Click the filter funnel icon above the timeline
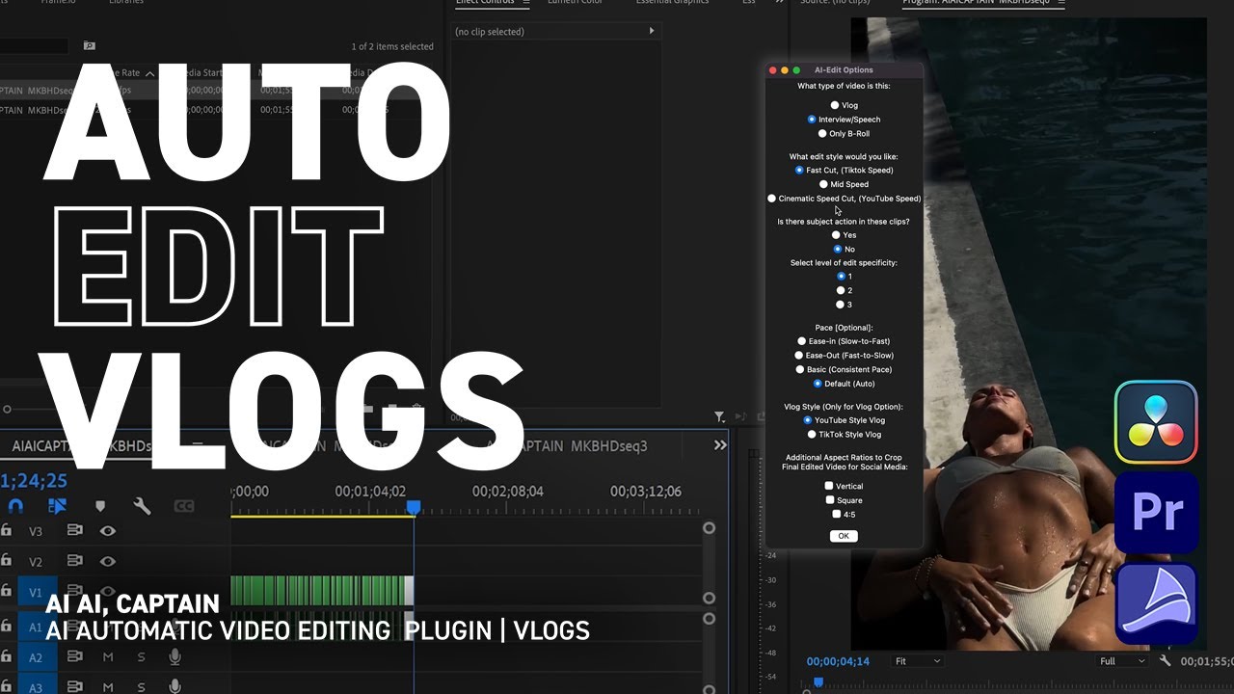 719,417
